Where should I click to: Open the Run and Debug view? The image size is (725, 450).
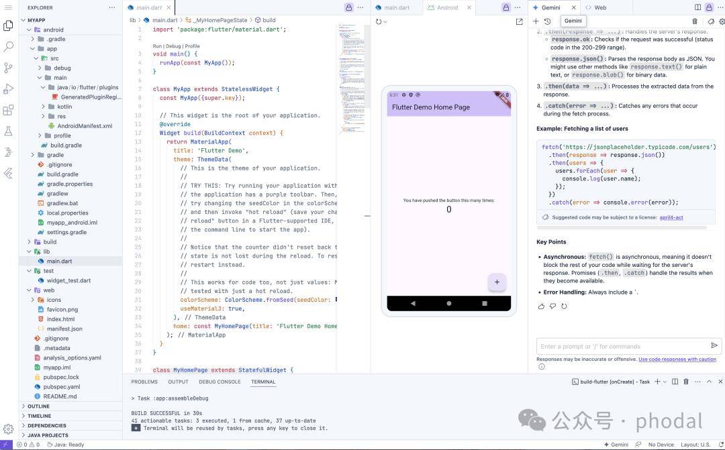[9, 89]
